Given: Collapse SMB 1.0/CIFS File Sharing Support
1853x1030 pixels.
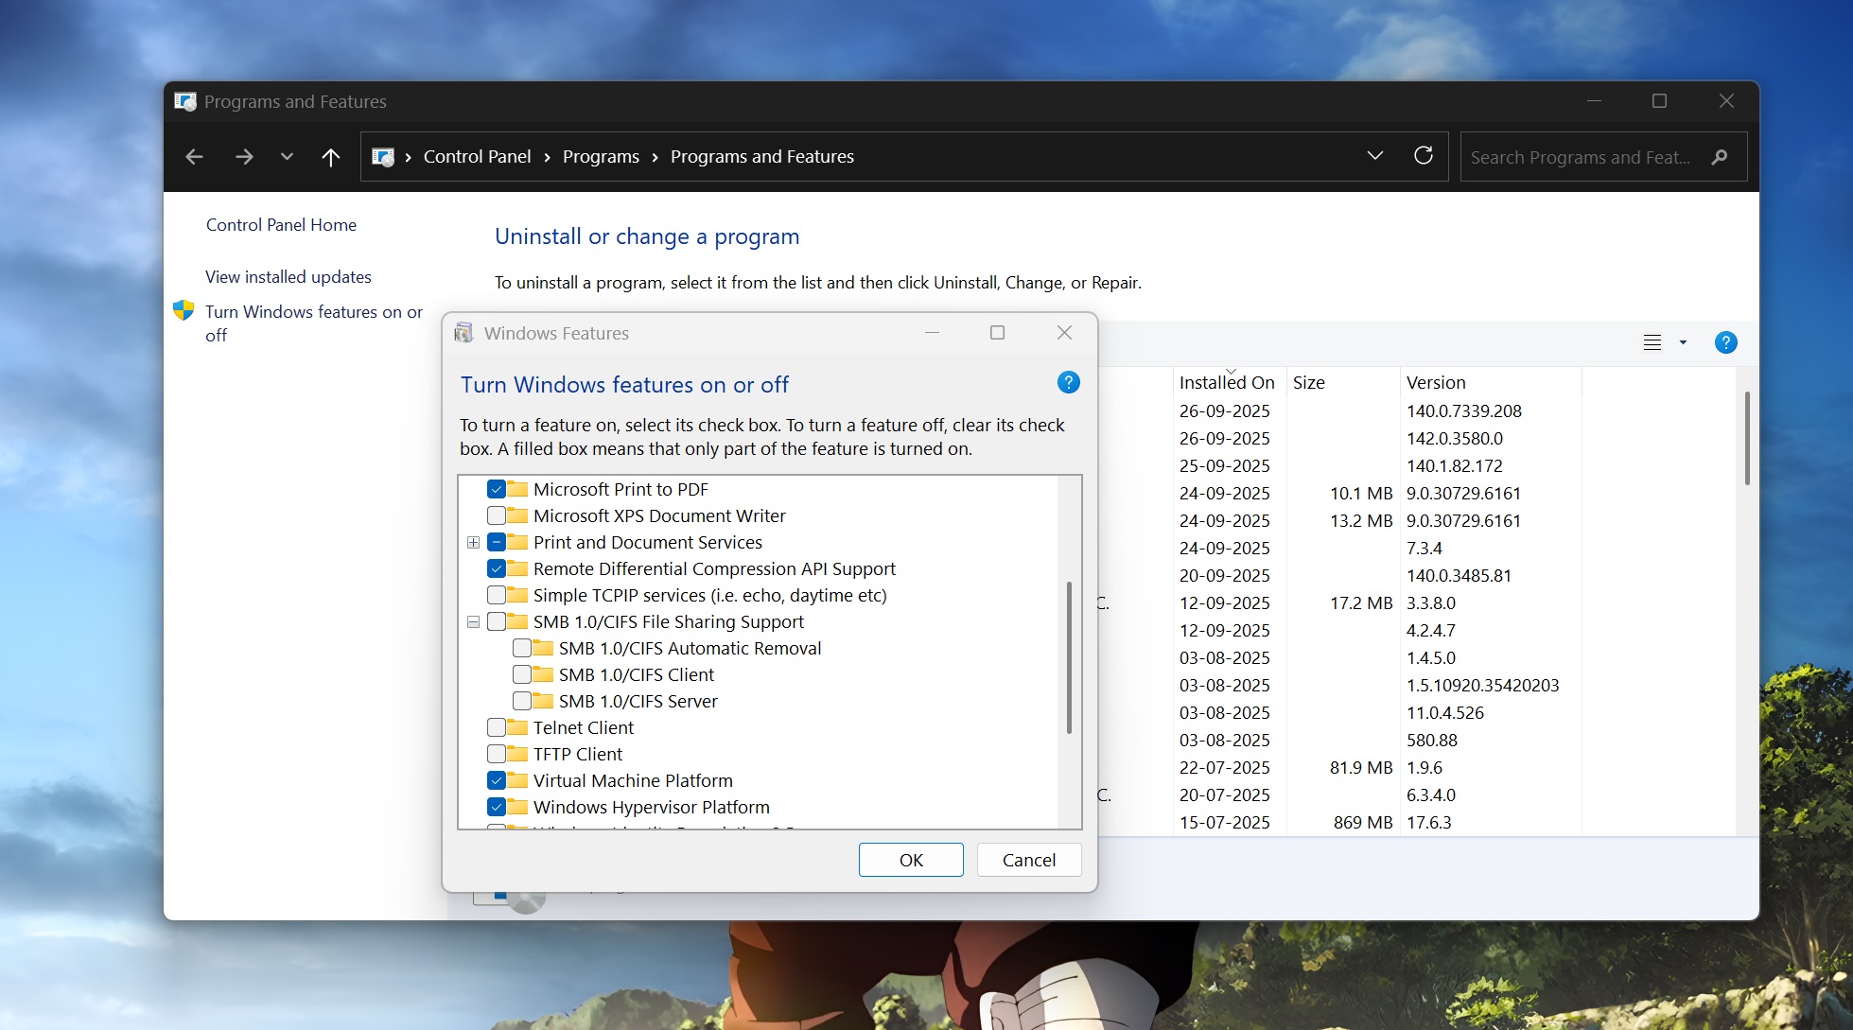Looking at the screenshot, I should (x=473, y=621).
